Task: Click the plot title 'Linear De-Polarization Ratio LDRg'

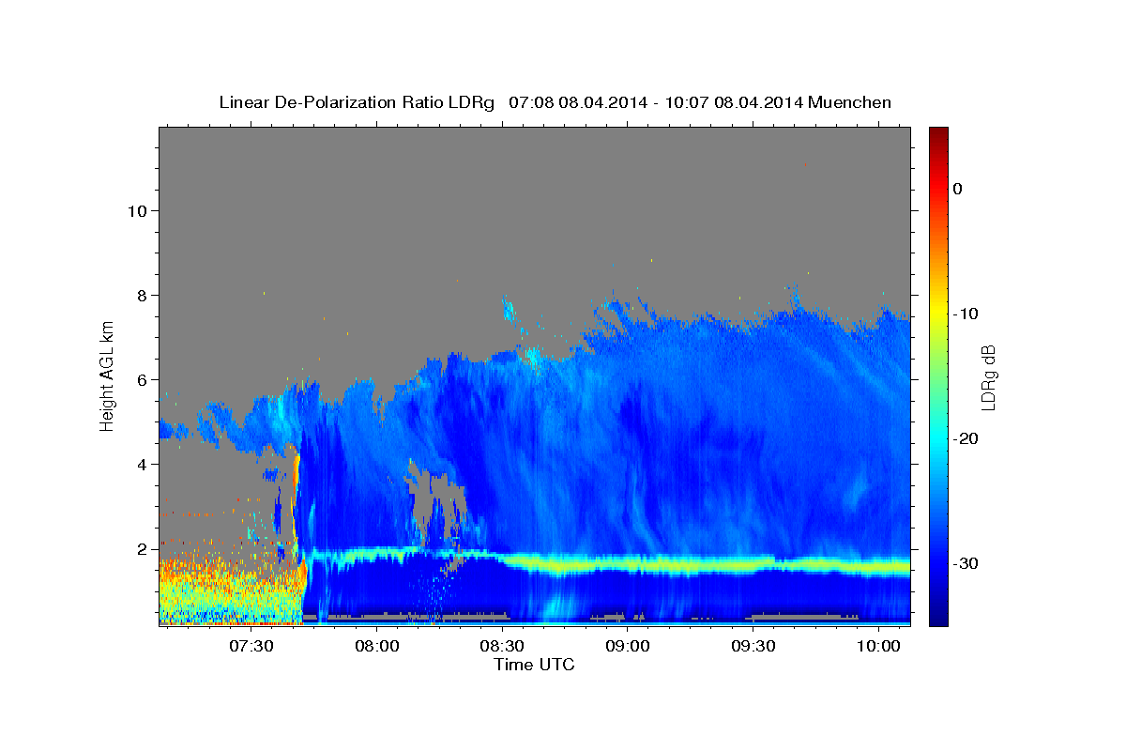Action: (356, 102)
